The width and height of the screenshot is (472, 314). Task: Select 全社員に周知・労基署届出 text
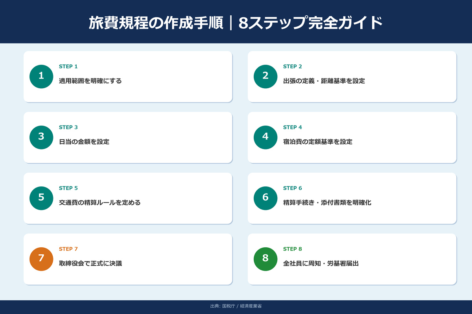pos(321,264)
